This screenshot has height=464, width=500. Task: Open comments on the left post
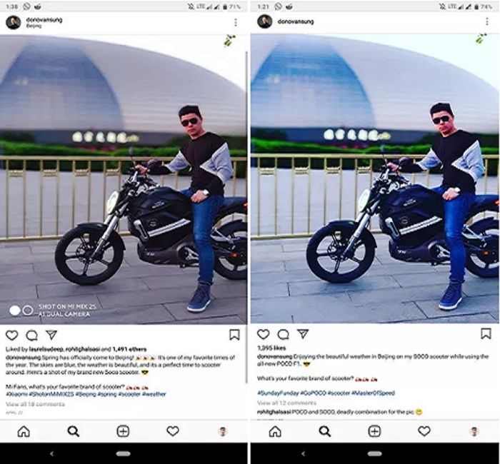[x=31, y=336]
